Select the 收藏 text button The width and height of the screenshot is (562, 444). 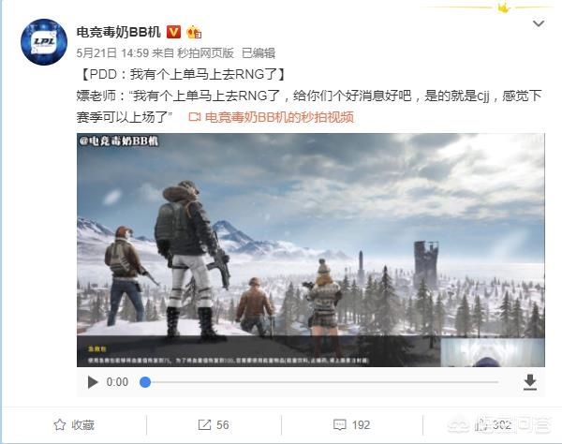pyautogui.click(x=82, y=425)
